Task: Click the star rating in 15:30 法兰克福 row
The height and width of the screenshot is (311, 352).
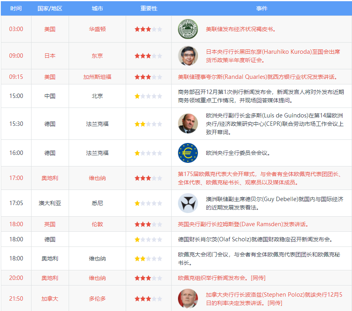Action: click(148, 124)
